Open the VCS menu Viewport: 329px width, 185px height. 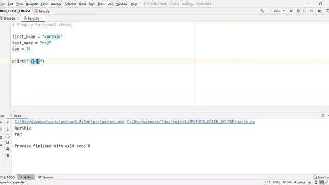click(x=111, y=4)
